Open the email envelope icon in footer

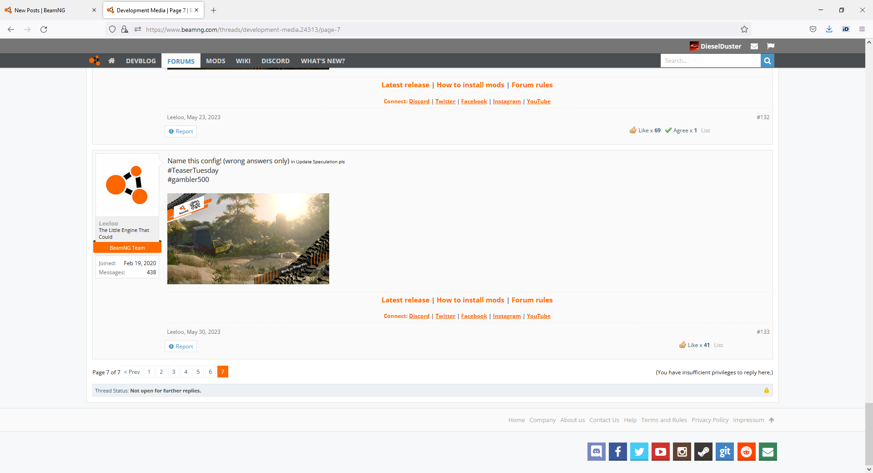tap(768, 452)
